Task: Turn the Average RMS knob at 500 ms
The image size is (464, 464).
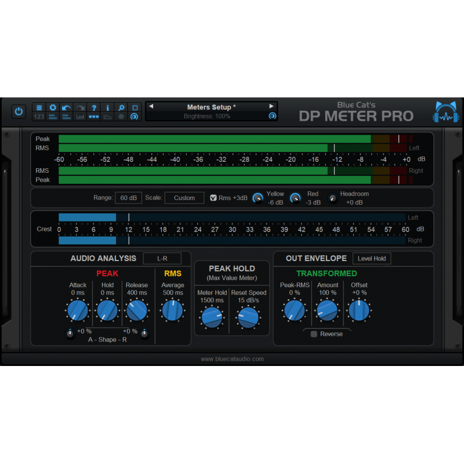Action: click(x=172, y=310)
